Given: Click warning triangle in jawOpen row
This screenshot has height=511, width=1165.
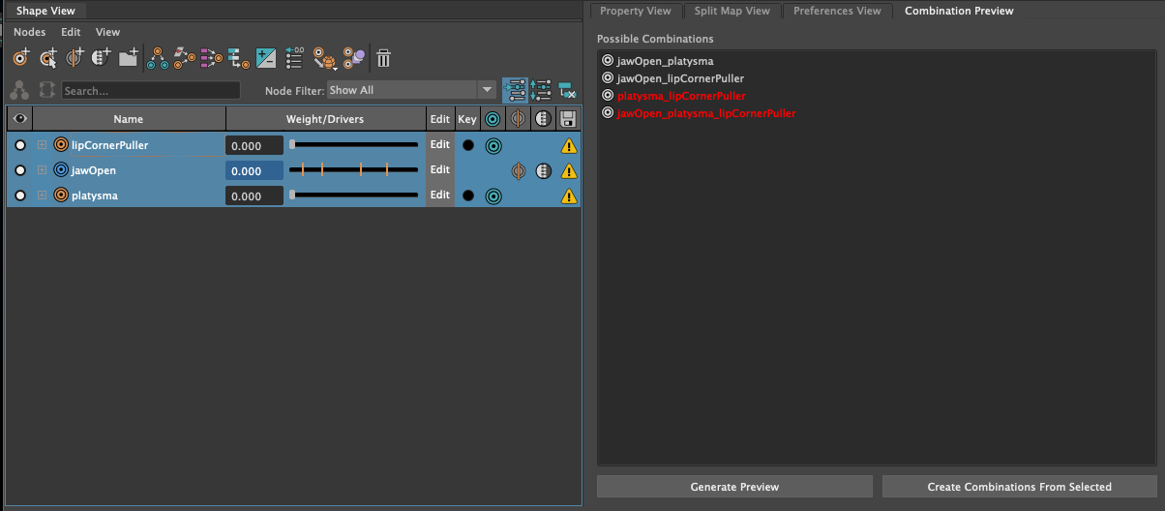Looking at the screenshot, I should [569, 170].
